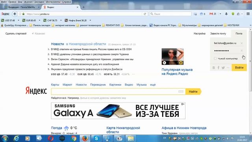Open the Завести почту link
The width and height of the screenshot is (252, 142).
click(218, 34)
